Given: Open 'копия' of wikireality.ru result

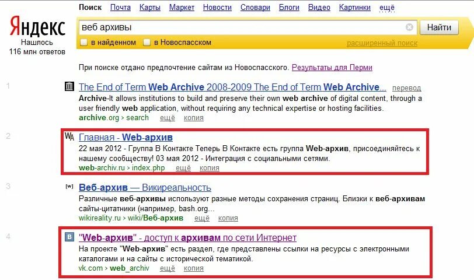Looking at the screenshot, I should tap(228, 218).
